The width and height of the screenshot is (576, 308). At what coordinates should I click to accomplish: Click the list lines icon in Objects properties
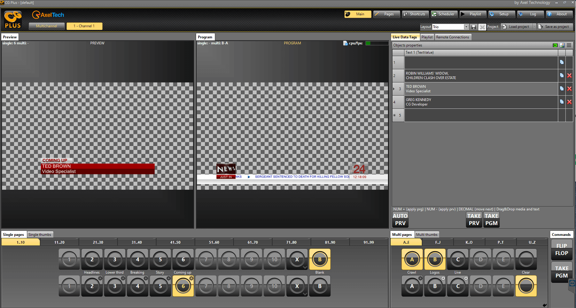569,45
